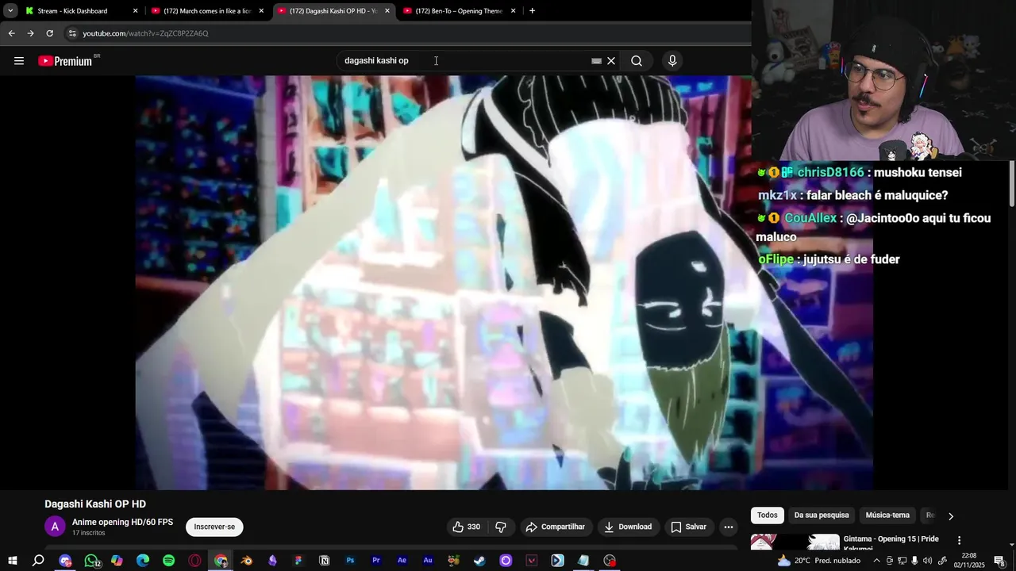The image size is (1016, 571).
Task: Open a new browser tab
Action: tap(532, 11)
